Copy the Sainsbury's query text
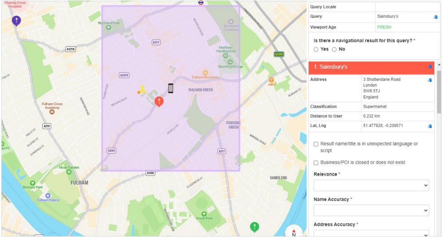Image resolution: width=444 pixels, height=237 pixels. pos(436,17)
